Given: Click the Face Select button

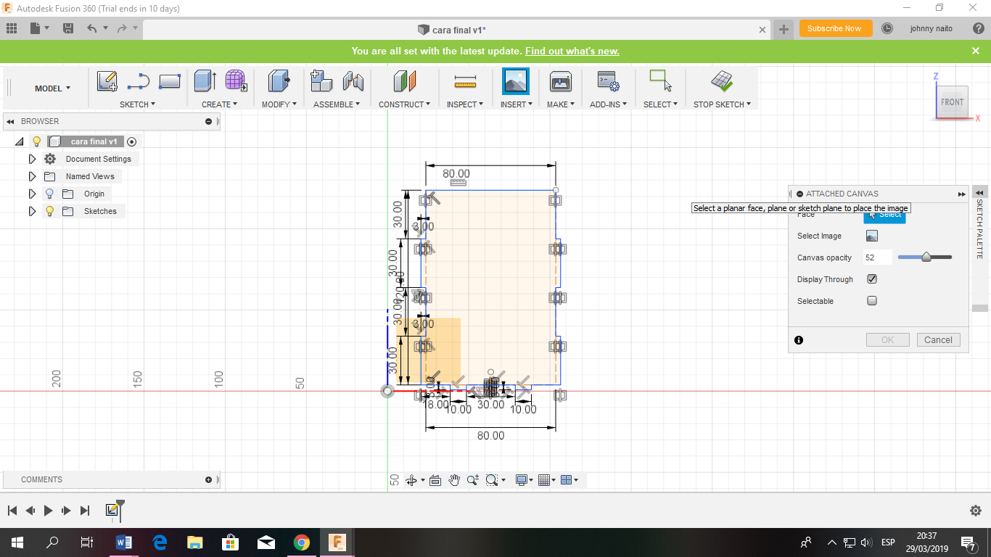Looking at the screenshot, I should click(x=884, y=215).
